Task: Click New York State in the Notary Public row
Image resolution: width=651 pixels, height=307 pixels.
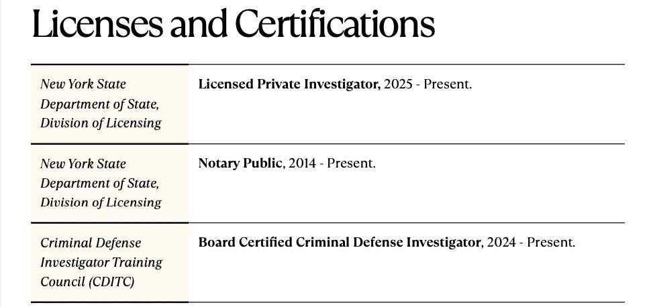Action: pyautogui.click(x=83, y=164)
